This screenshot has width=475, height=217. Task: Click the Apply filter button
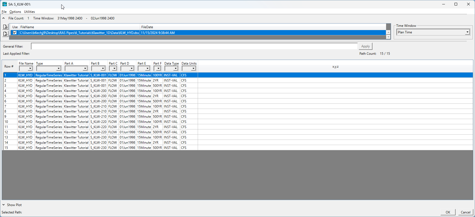coord(365,46)
